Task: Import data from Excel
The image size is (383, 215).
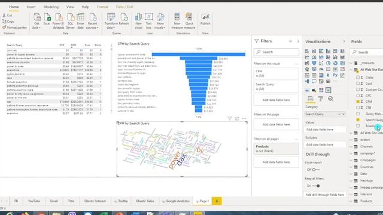Action: 47,20
